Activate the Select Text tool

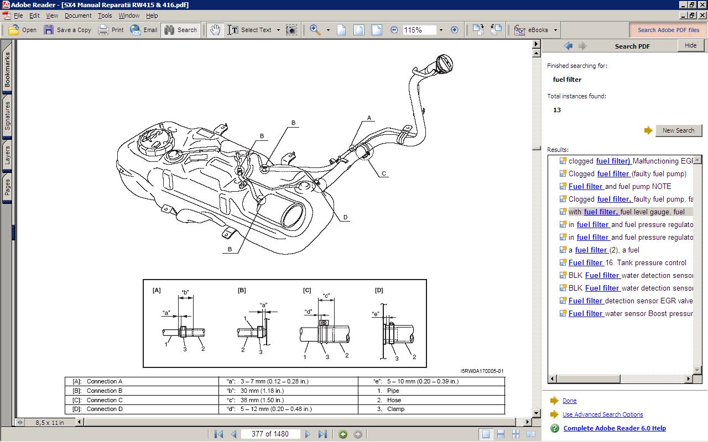point(250,30)
